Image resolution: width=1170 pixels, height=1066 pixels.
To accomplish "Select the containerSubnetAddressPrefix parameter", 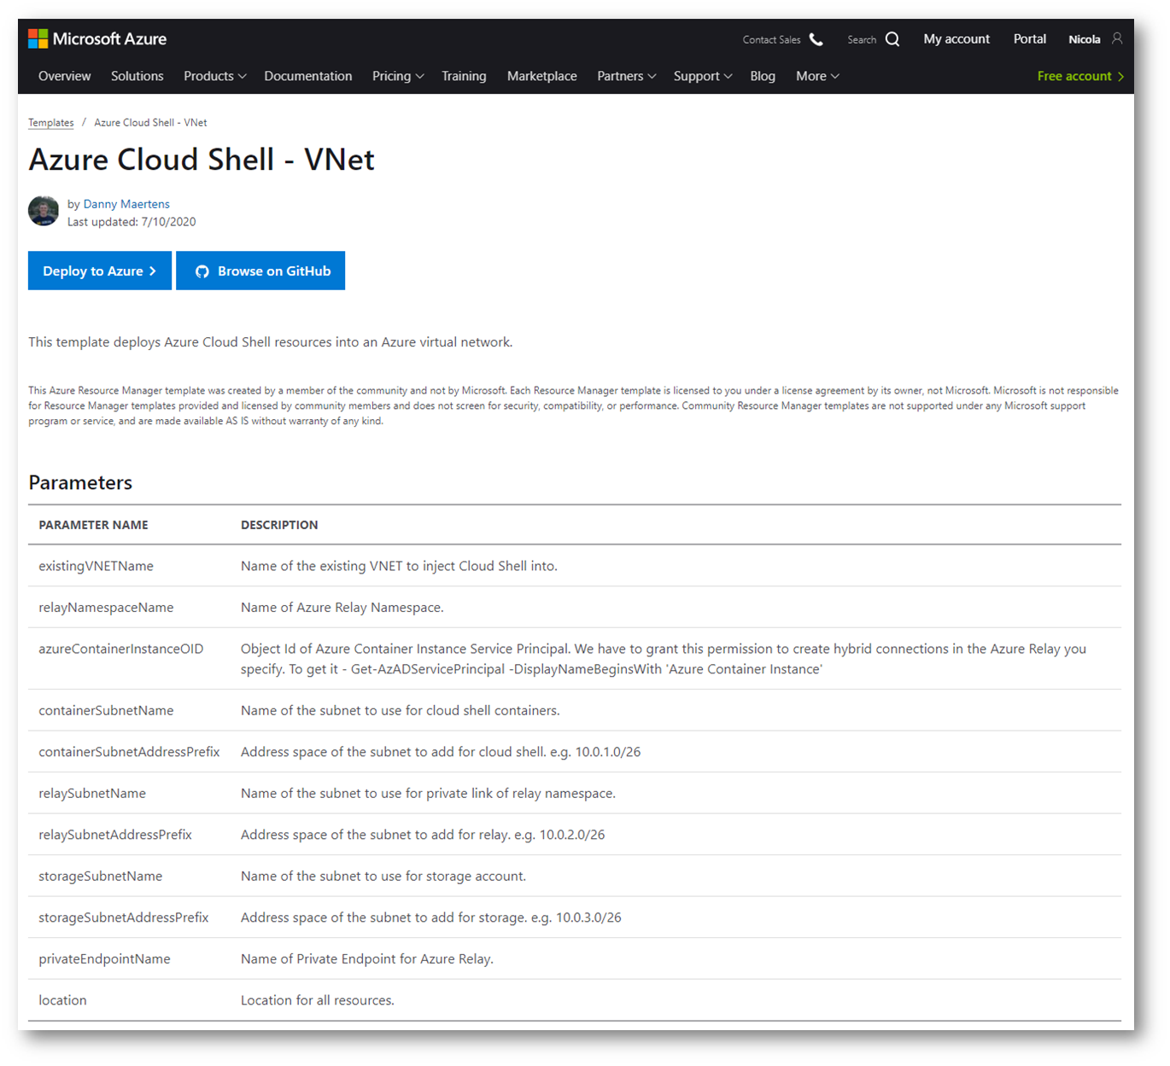I will (x=129, y=752).
